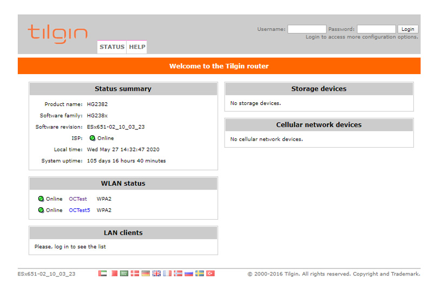435x289 pixels.
Task: Click the Storage devices panel header
Action: tap(319, 89)
